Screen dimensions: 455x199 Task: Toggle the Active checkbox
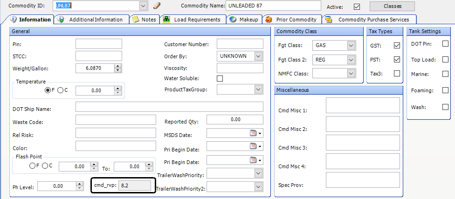pos(357,7)
